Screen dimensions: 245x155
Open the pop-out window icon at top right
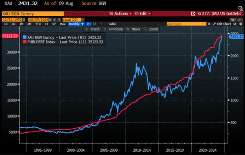pyautogui.click(x=241, y=9)
